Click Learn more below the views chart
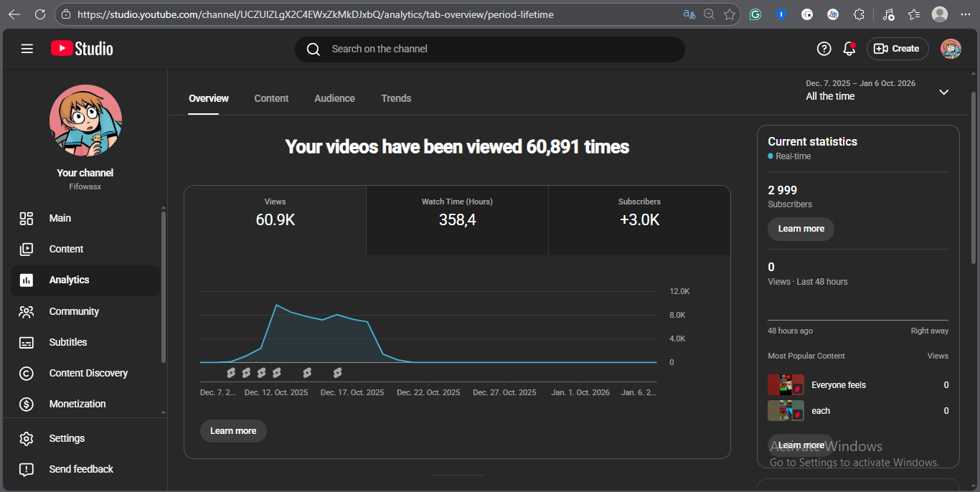Screen dimensions: 980x492 click(x=233, y=431)
